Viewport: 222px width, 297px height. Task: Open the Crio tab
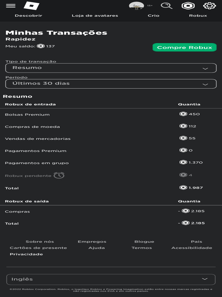pos(153,16)
